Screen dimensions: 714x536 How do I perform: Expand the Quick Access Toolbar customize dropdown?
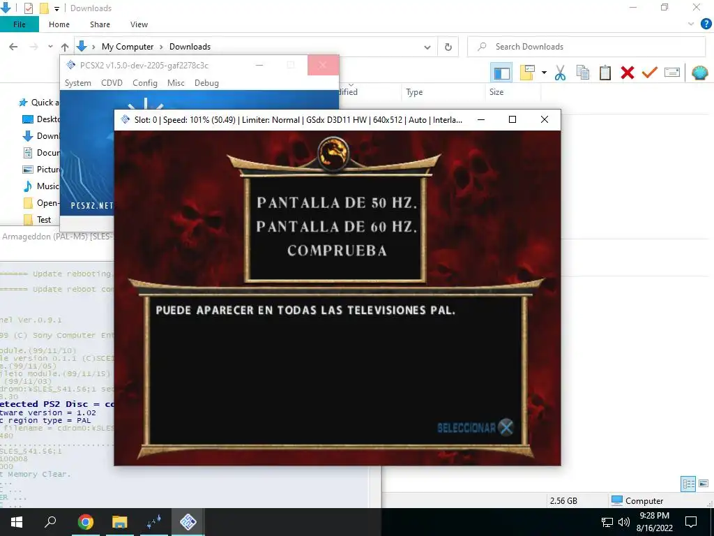point(57,8)
